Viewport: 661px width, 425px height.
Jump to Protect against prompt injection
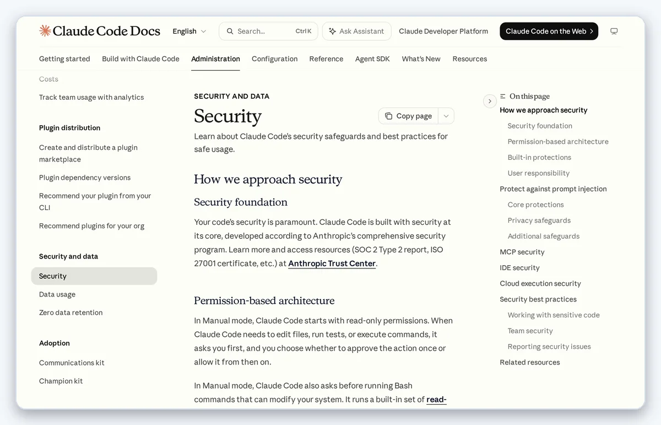coord(553,189)
